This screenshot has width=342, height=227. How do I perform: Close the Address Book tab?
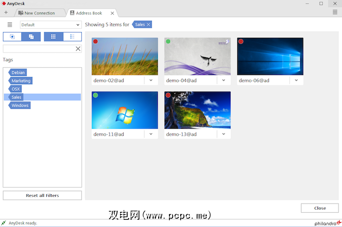click(x=112, y=13)
